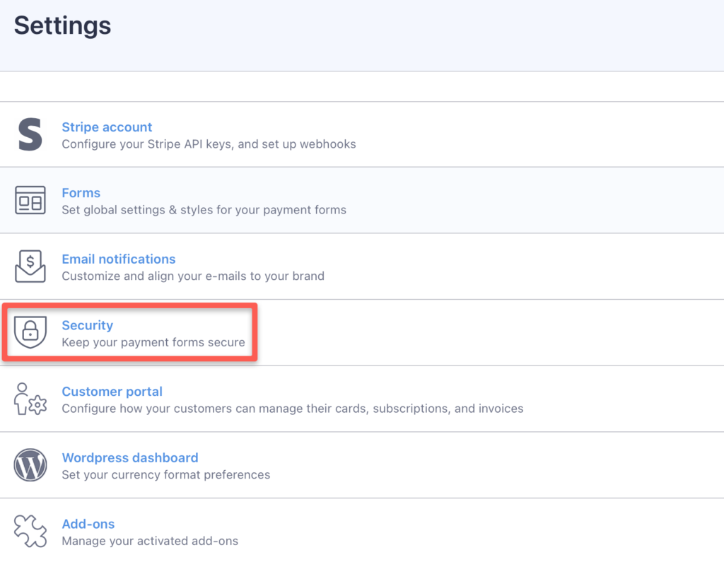This screenshot has height=562, width=724.
Task: Click the Settings page heading
Action: 62,25
